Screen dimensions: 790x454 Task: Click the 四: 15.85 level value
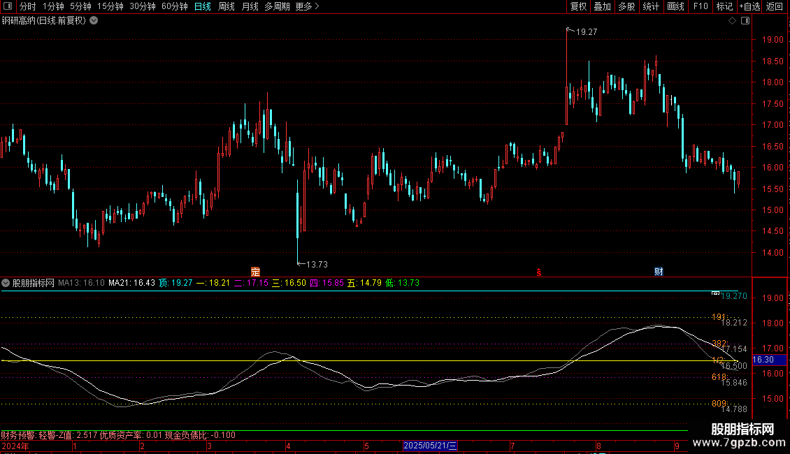point(327,283)
